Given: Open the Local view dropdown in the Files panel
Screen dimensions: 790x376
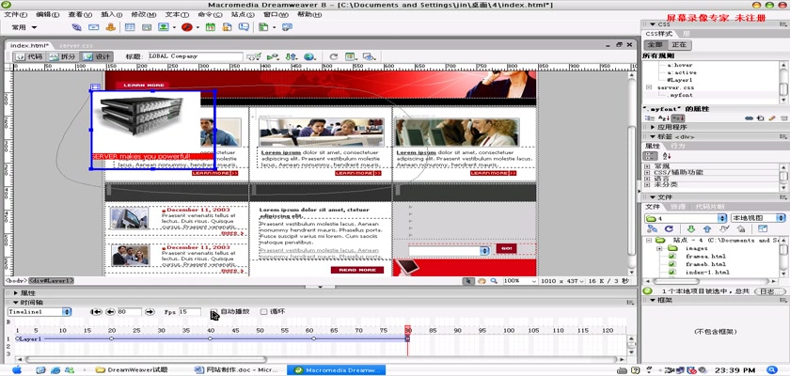Looking at the screenshot, I should (x=758, y=218).
